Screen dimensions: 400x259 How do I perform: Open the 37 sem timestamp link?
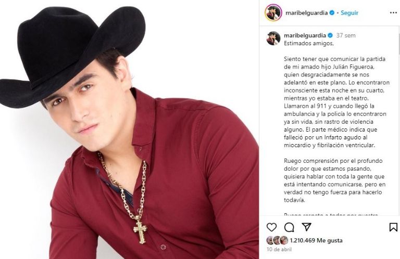346,35
